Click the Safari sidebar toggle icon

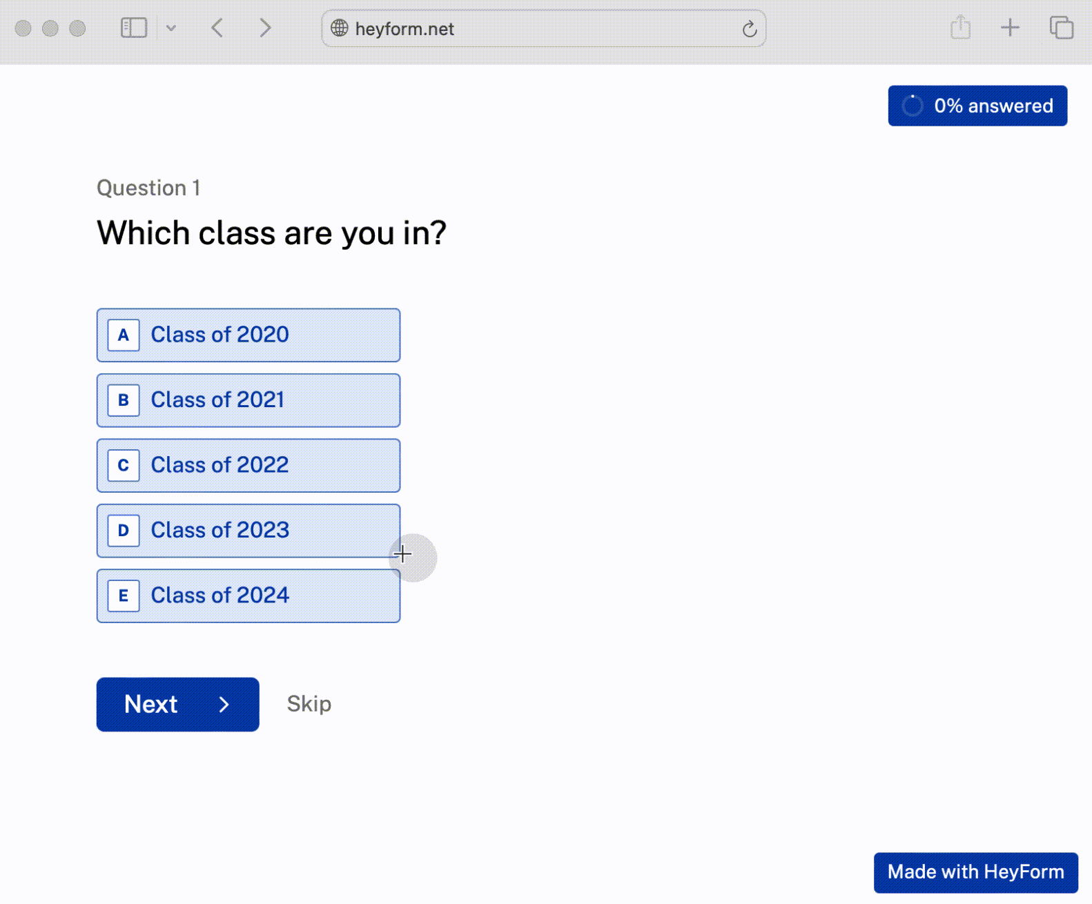tap(134, 28)
